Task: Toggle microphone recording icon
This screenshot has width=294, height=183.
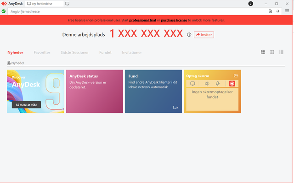Action: [218, 83]
